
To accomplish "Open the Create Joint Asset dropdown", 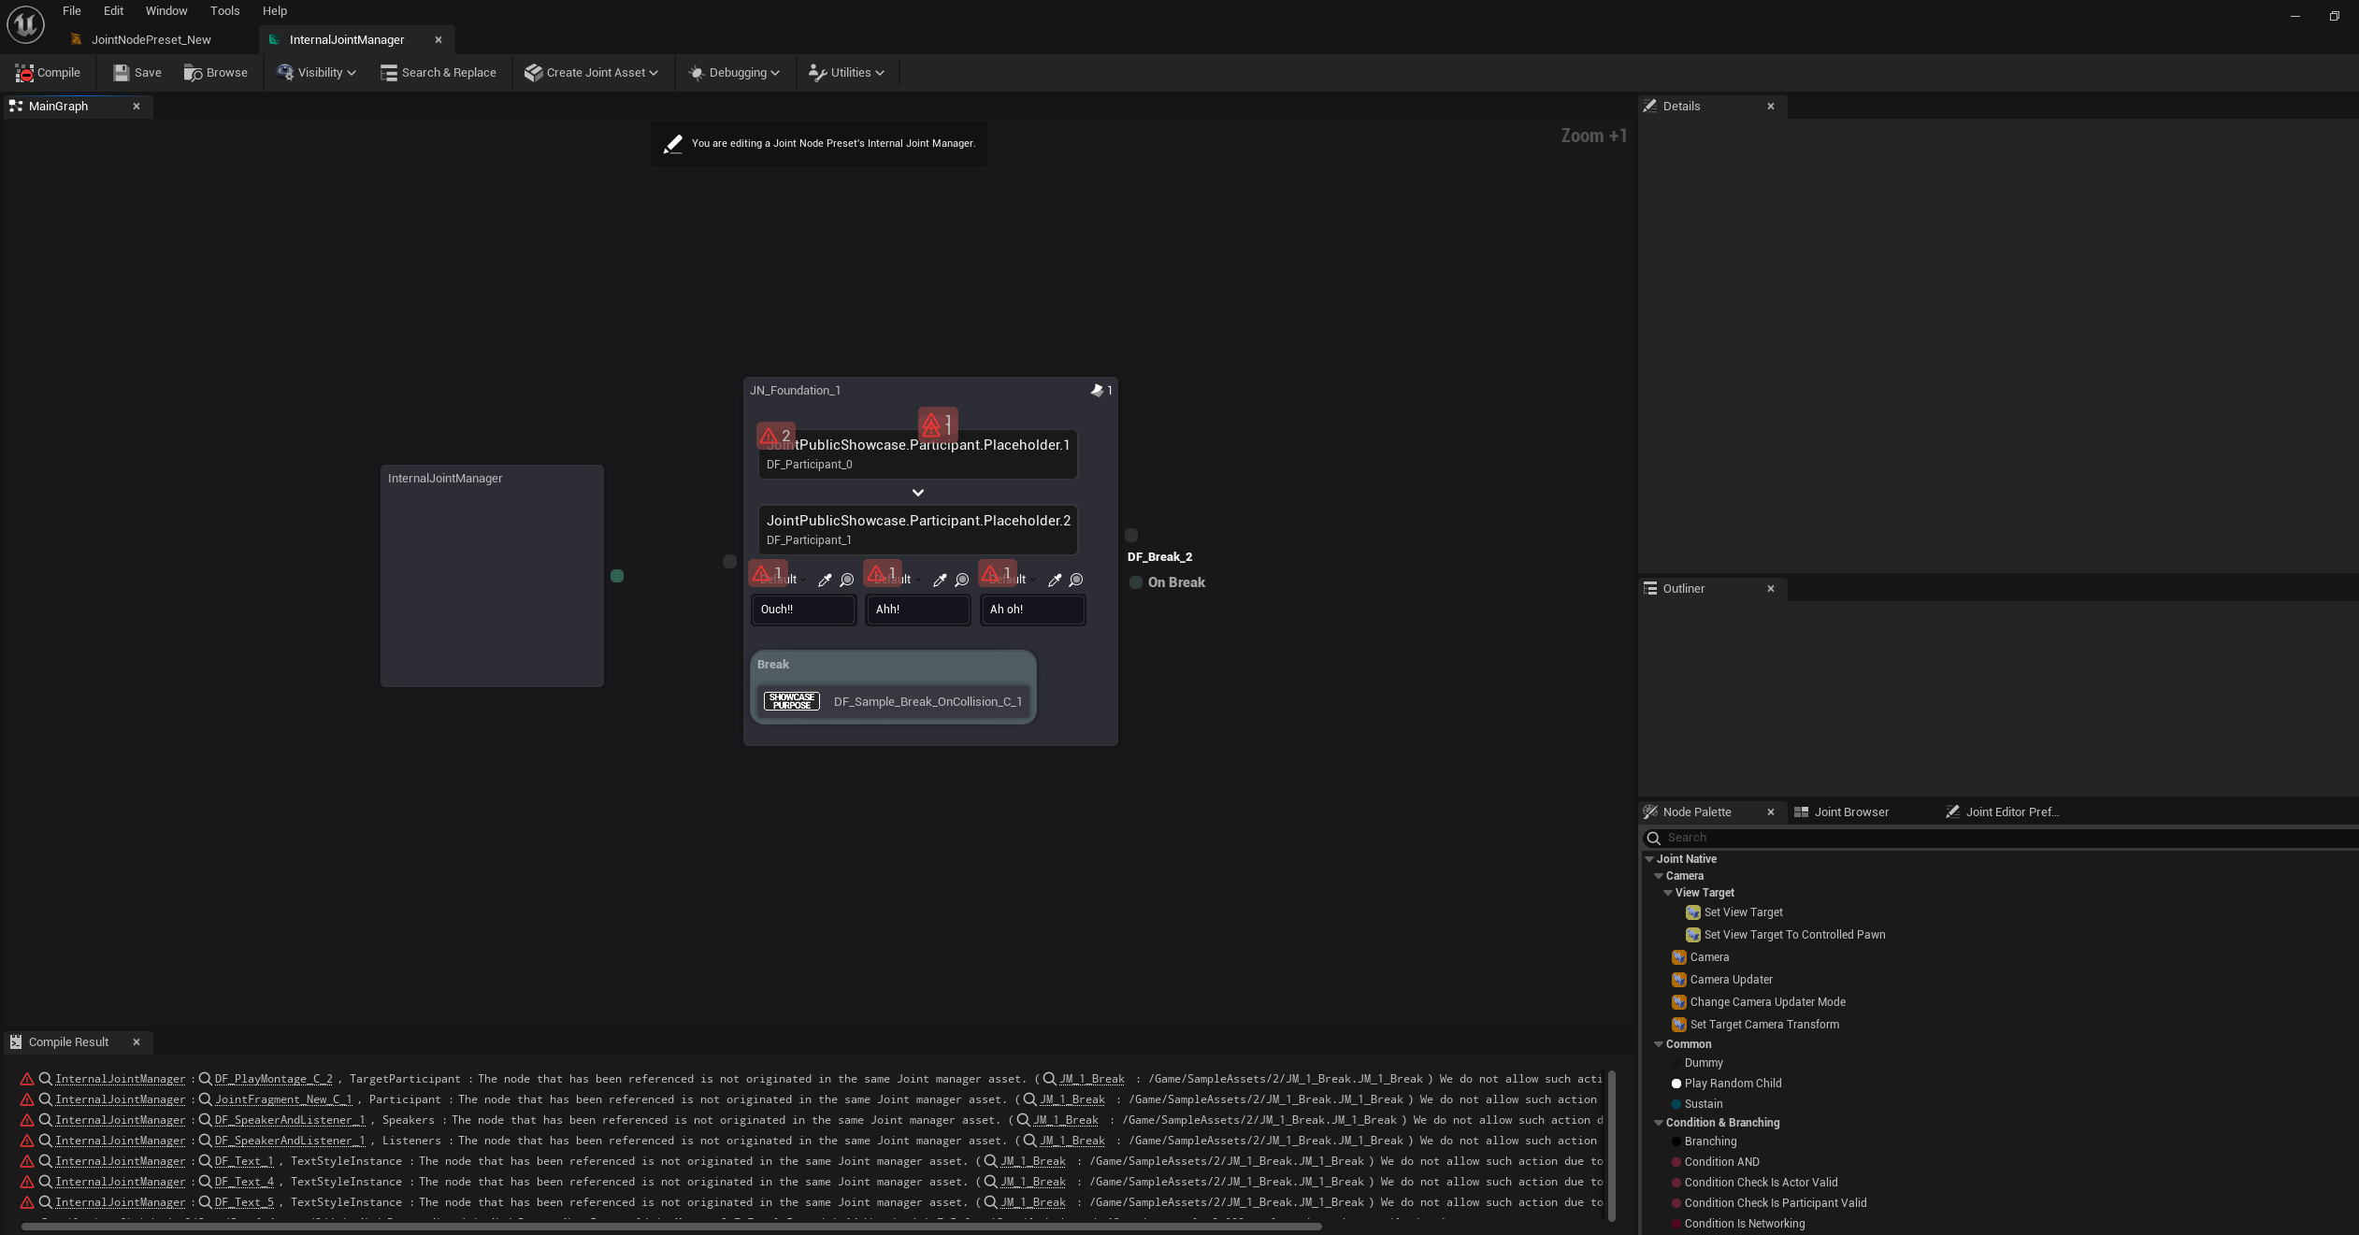I will pos(592,73).
